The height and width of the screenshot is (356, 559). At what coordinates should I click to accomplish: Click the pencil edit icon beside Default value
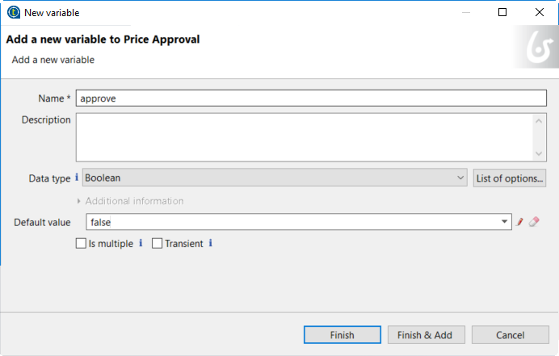tap(520, 222)
